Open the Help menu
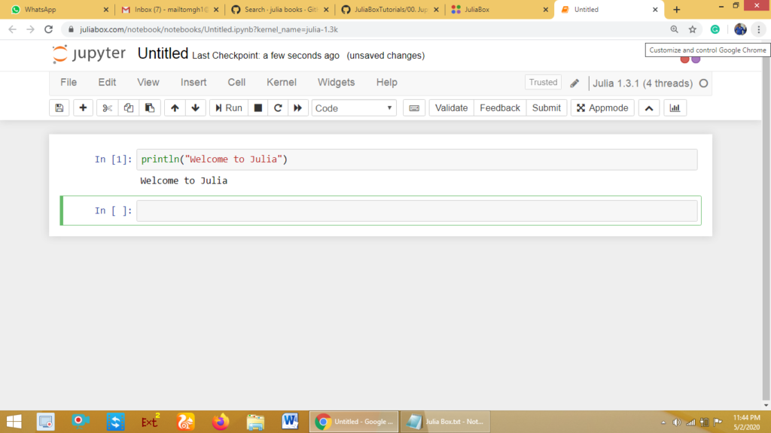 (x=386, y=83)
